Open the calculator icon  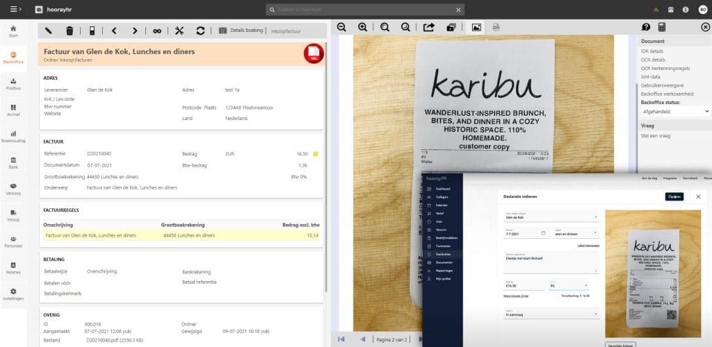point(662,27)
